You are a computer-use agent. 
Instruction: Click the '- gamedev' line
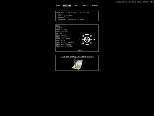(x=60, y=17)
